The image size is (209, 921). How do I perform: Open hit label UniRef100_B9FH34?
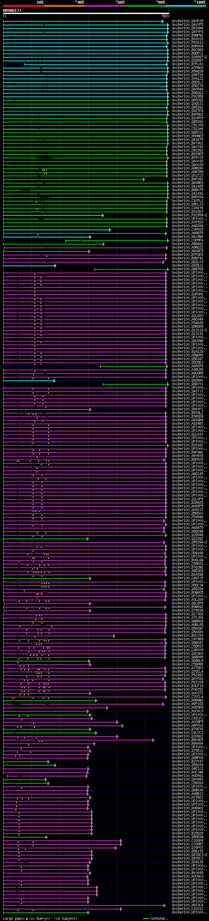click(187, 197)
